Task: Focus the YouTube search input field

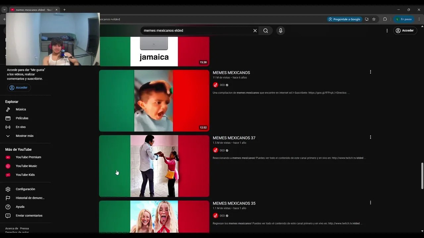Action: [197, 30]
